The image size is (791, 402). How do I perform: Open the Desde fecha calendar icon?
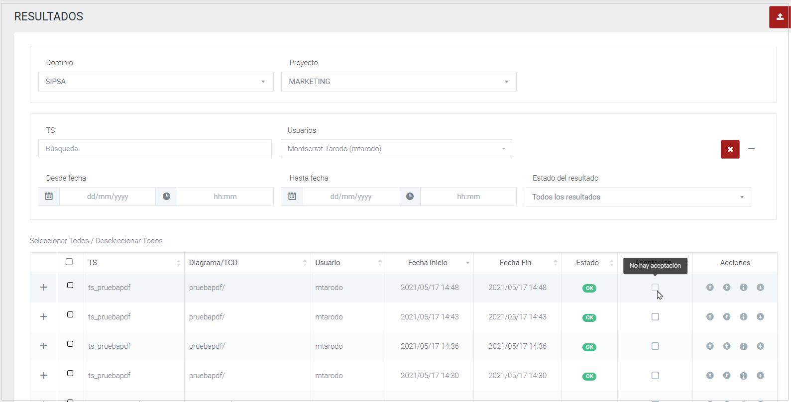[49, 197]
